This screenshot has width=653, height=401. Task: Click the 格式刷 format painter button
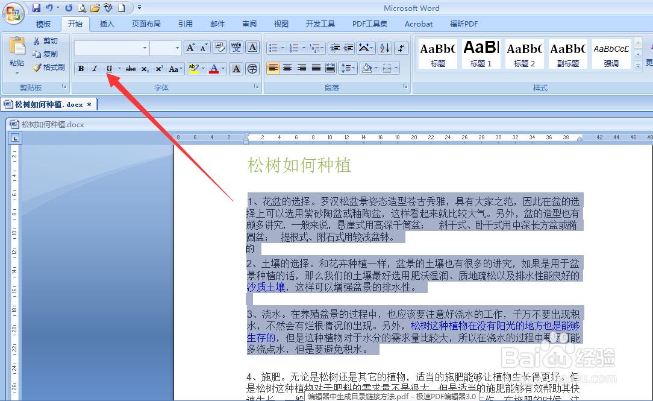(48, 67)
